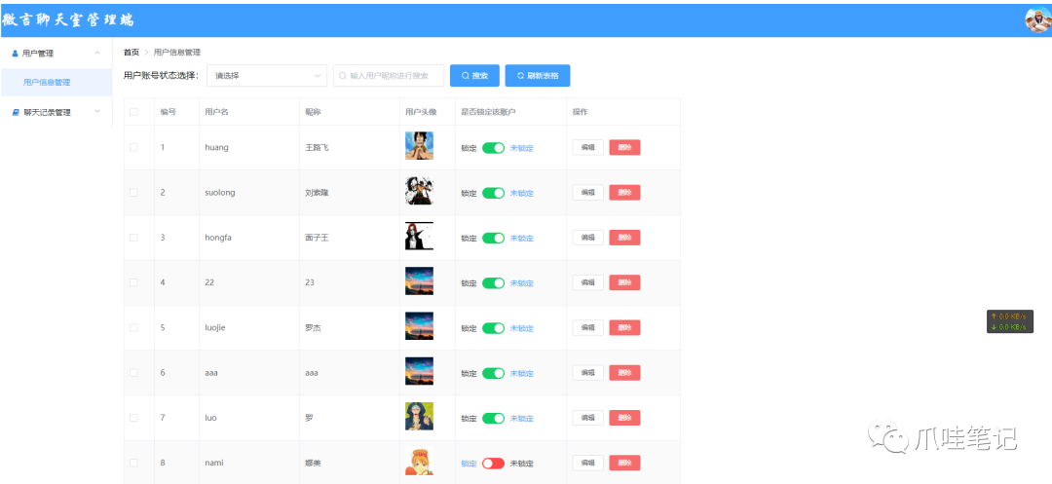Click the 是否锁定该账户 column header

click(488, 112)
